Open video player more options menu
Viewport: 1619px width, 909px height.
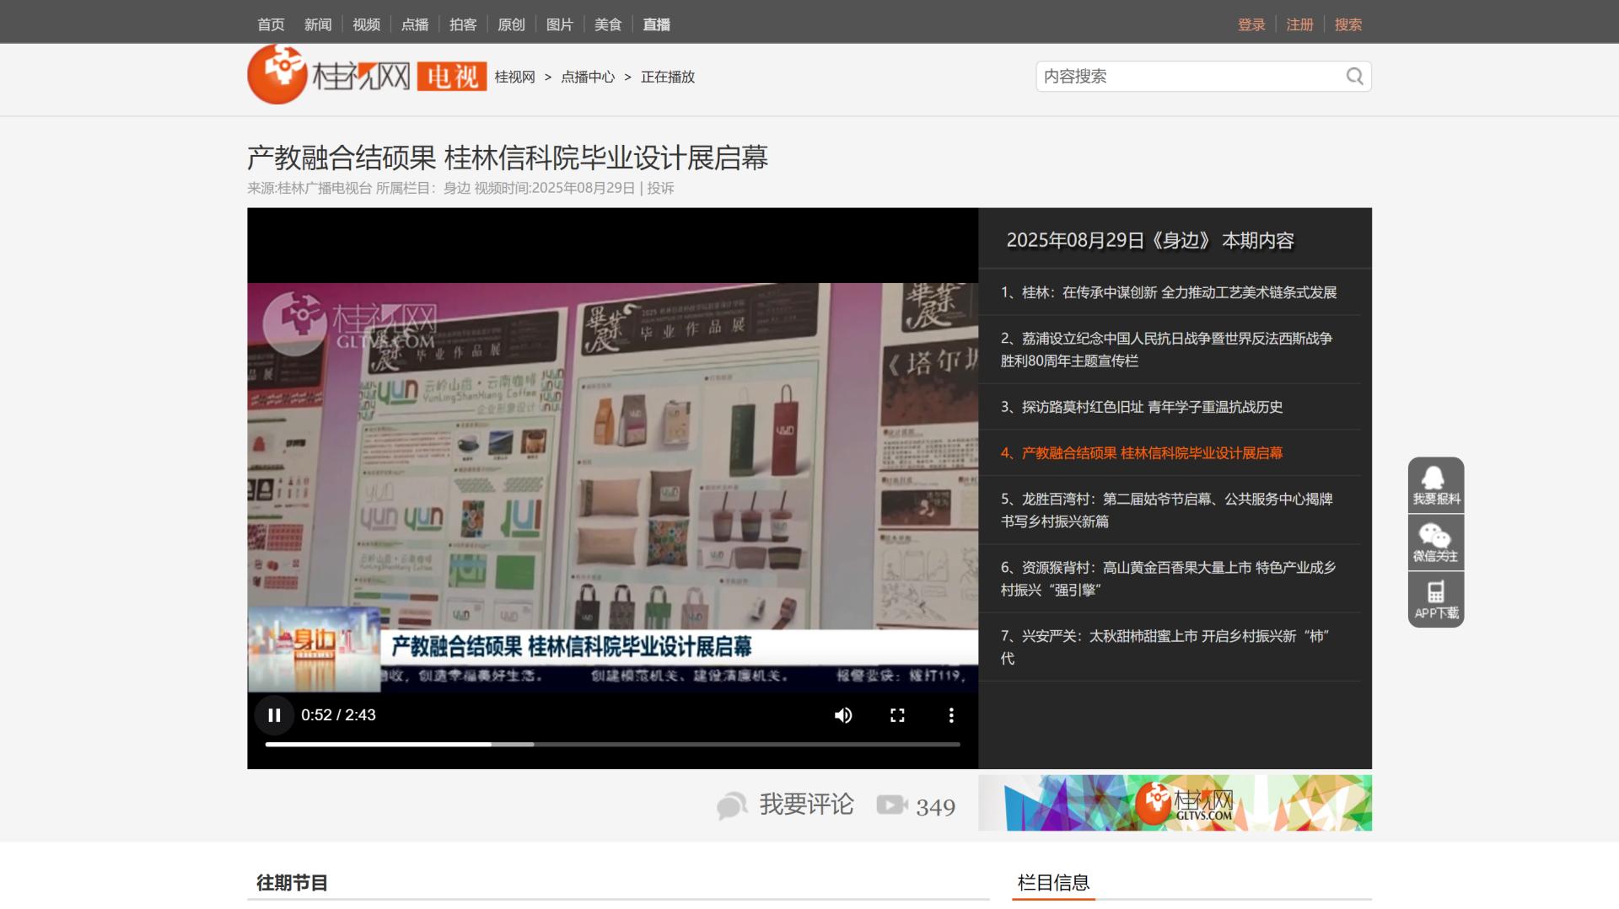(951, 715)
